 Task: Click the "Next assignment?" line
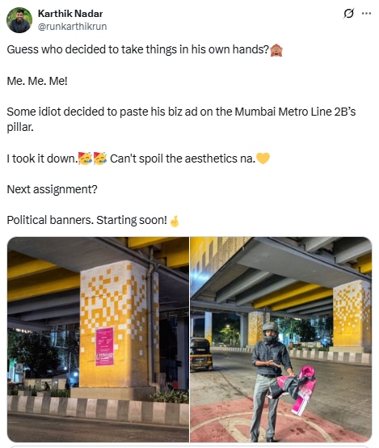coord(52,189)
